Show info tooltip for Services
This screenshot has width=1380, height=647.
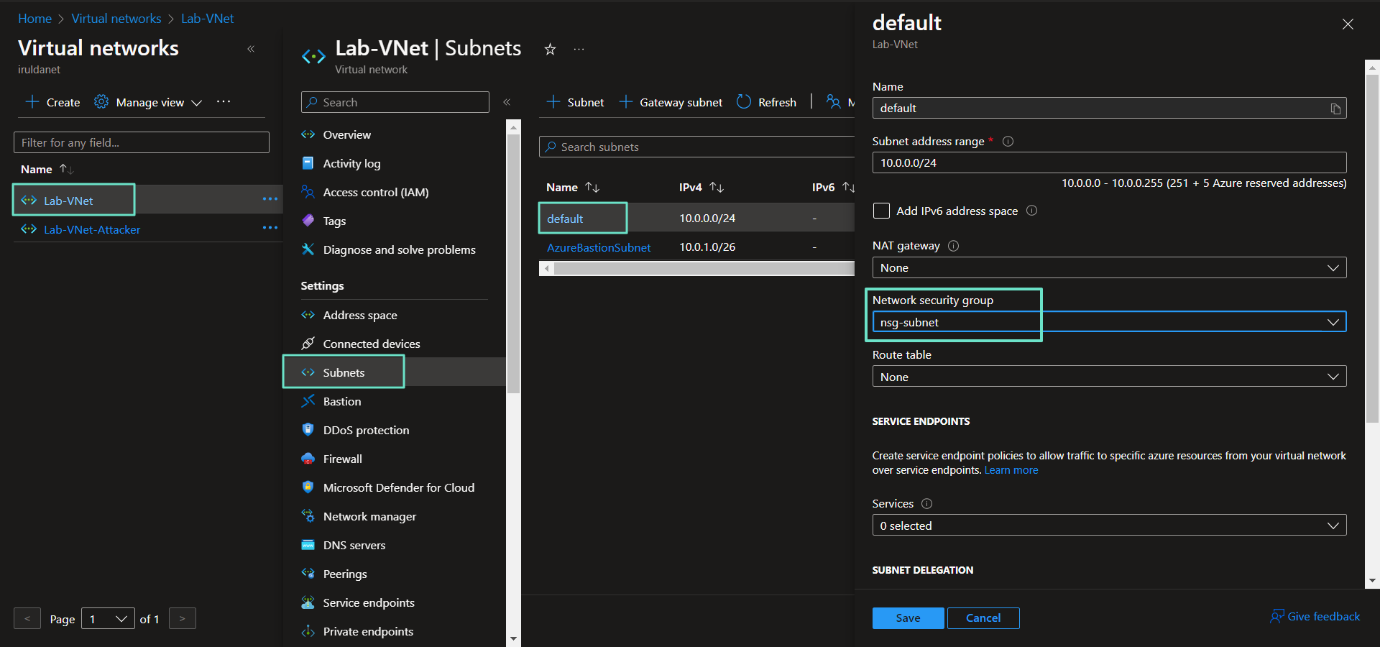pyautogui.click(x=926, y=504)
